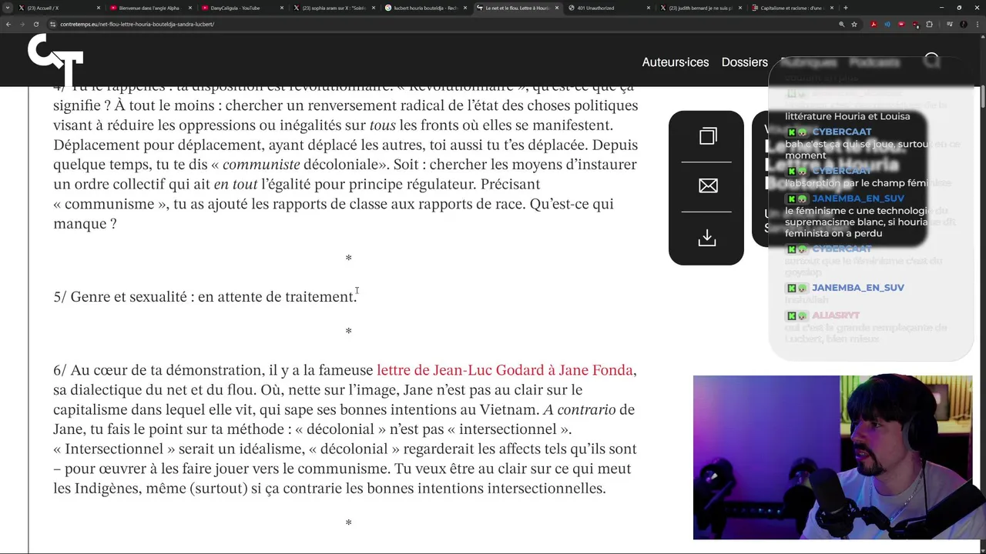Click the zoom magnifier icon in address bar
Viewport: 986px width, 554px height.
point(841,24)
